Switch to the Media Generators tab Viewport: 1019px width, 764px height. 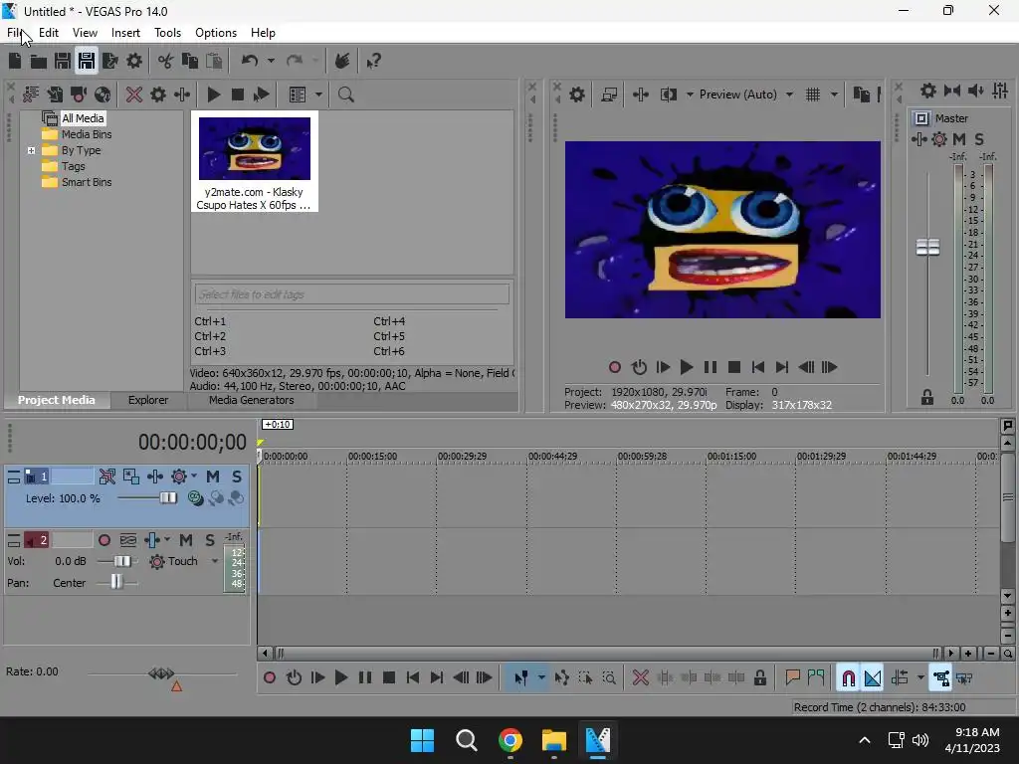tap(252, 400)
